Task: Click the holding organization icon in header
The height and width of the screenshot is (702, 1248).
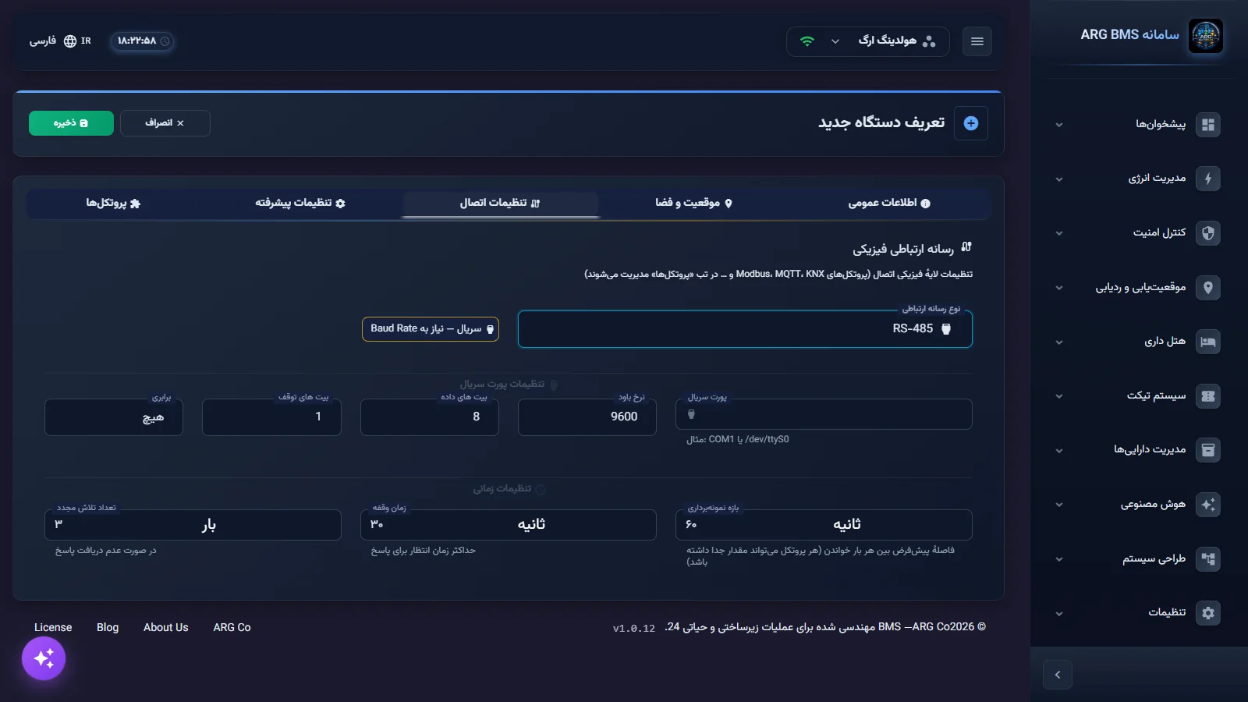Action: tap(929, 41)
